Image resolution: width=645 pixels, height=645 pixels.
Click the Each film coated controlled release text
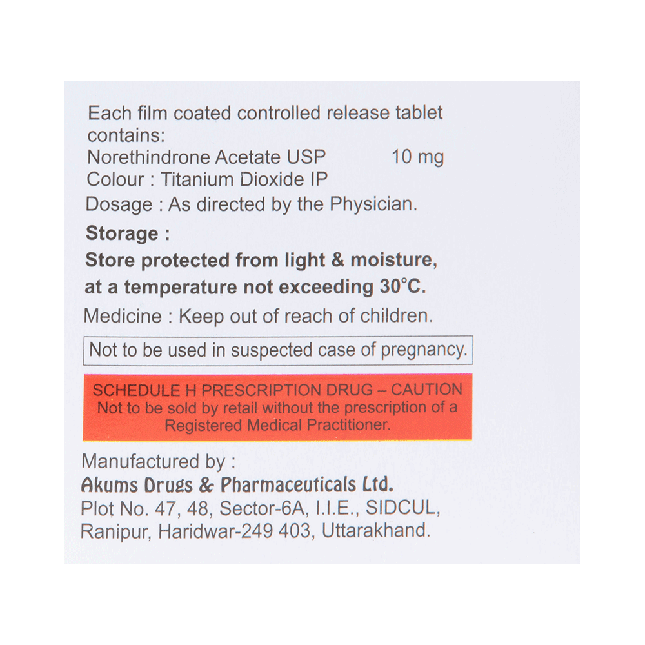click(x=265, y=113)
